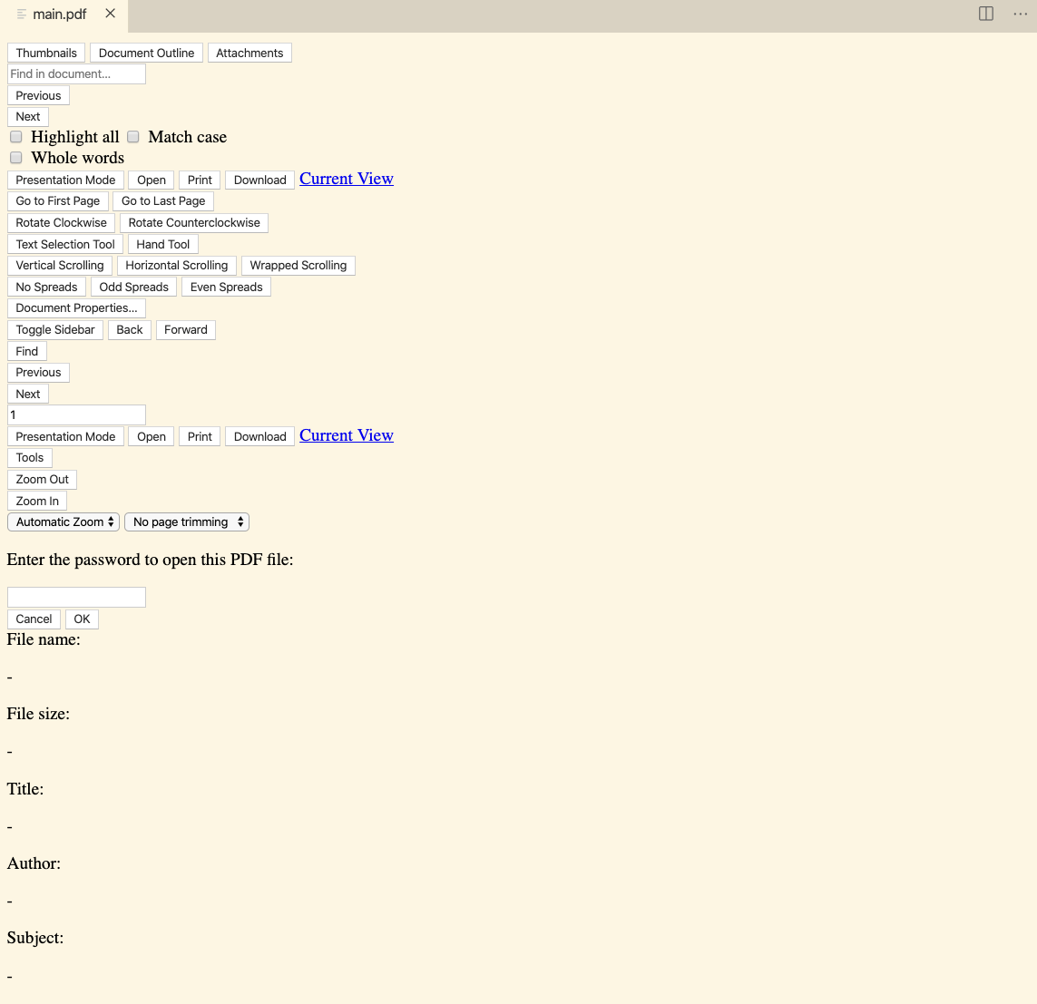Click Next below the find field

coord(28,116)
